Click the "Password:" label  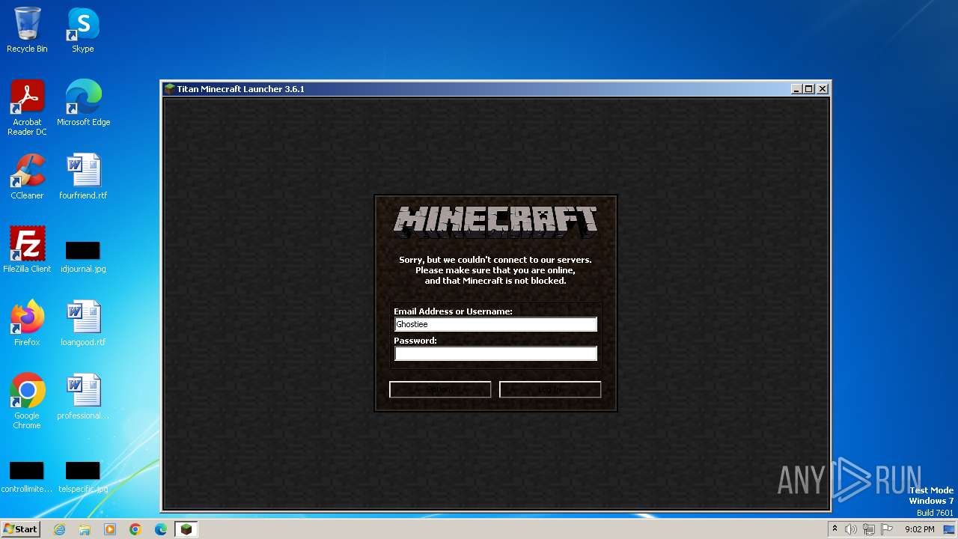pyautogui.click(x=415, y=341)
